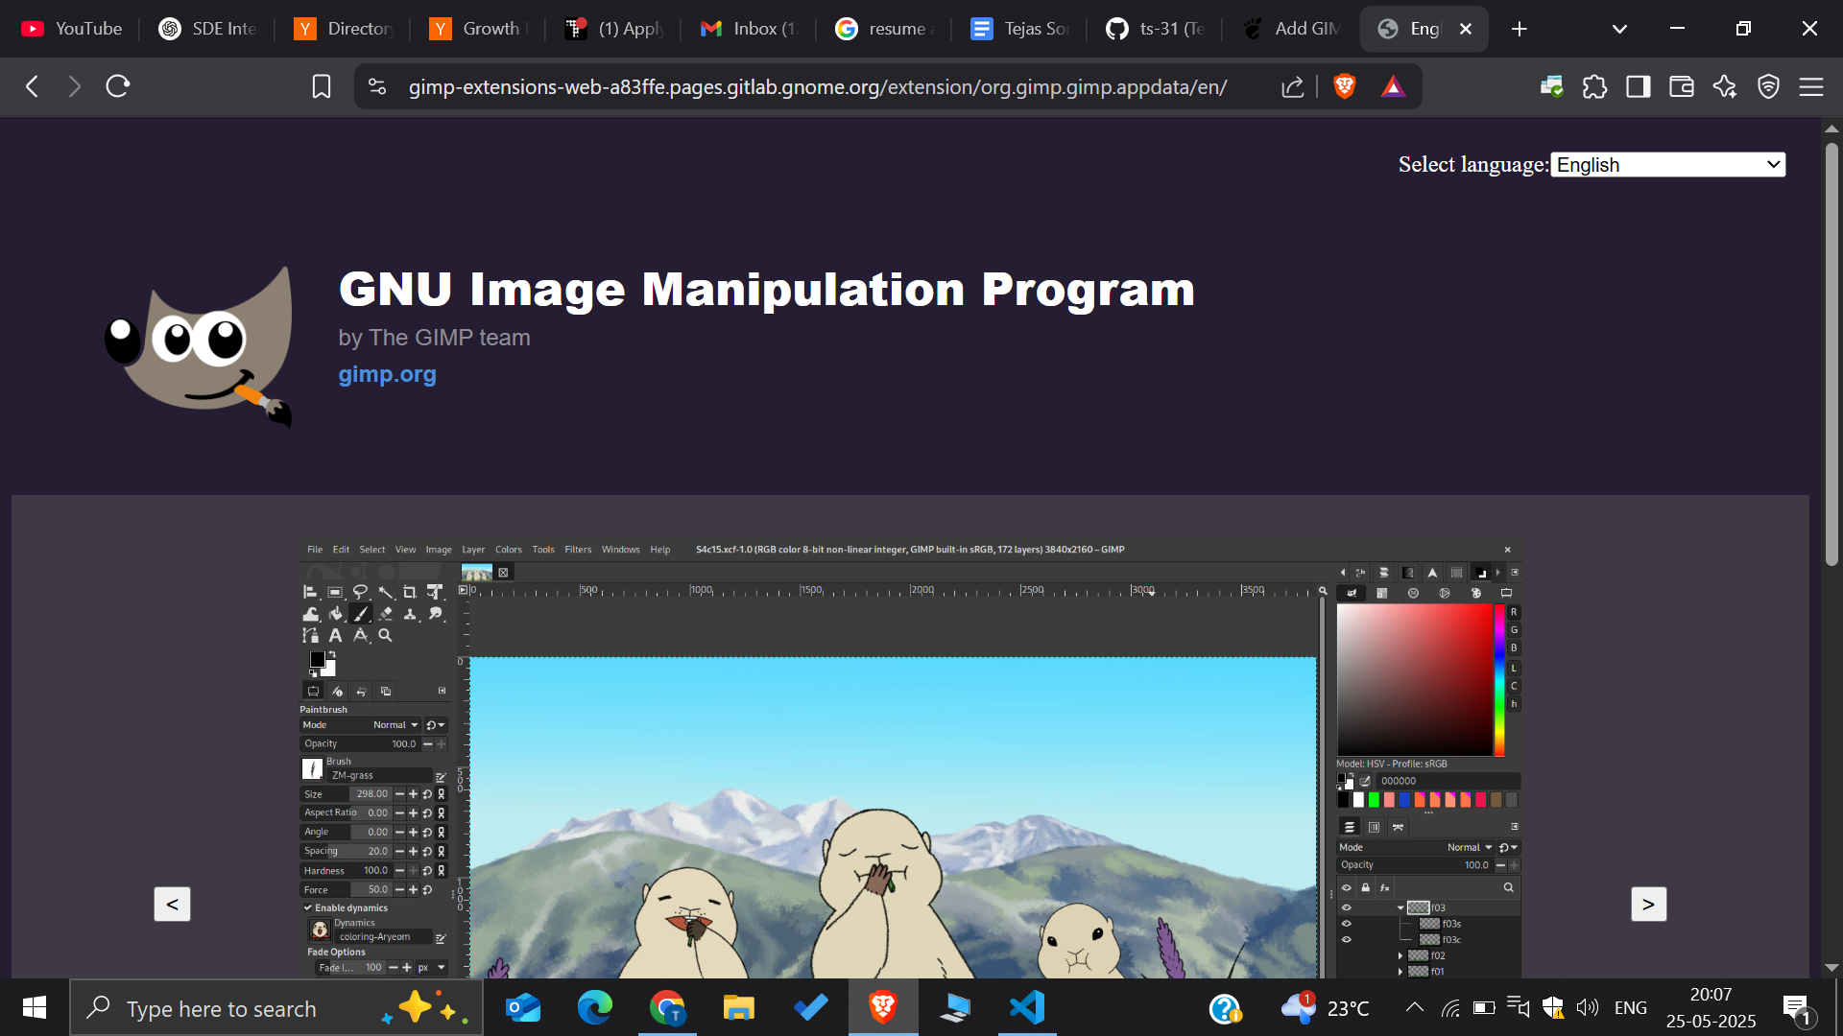Select the Text tool
Screen dimensions: 1843x1036
[335, 635]
